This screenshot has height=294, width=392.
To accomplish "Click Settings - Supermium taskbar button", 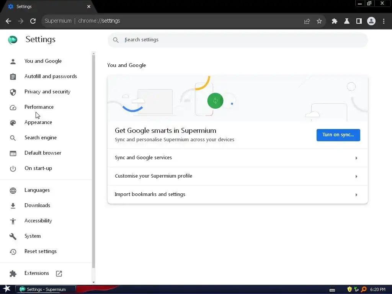I will click(46, 289).
